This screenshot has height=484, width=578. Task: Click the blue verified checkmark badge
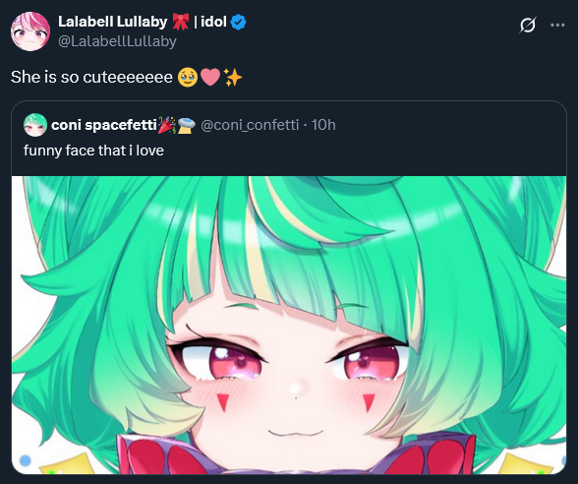tap(238, 22)
